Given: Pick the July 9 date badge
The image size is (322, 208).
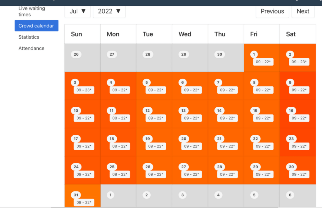Looking at the screenshot, I should coord(290,83).
